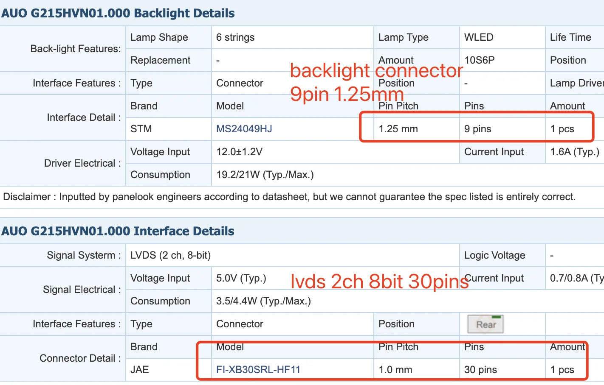Click the '6 strings' value
Image resolution: width=604 pixels, height=385 pixels.
pyautogui.click(x=235, y=37)
